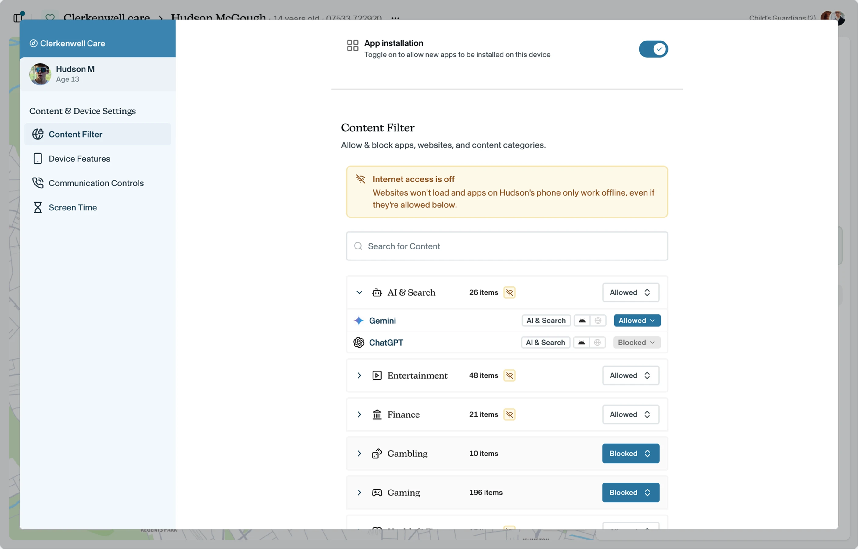Click the no-internet icon beside AI & Search
Image resolution: width=858 pixels, height=549 pixels.
point(509,292)
